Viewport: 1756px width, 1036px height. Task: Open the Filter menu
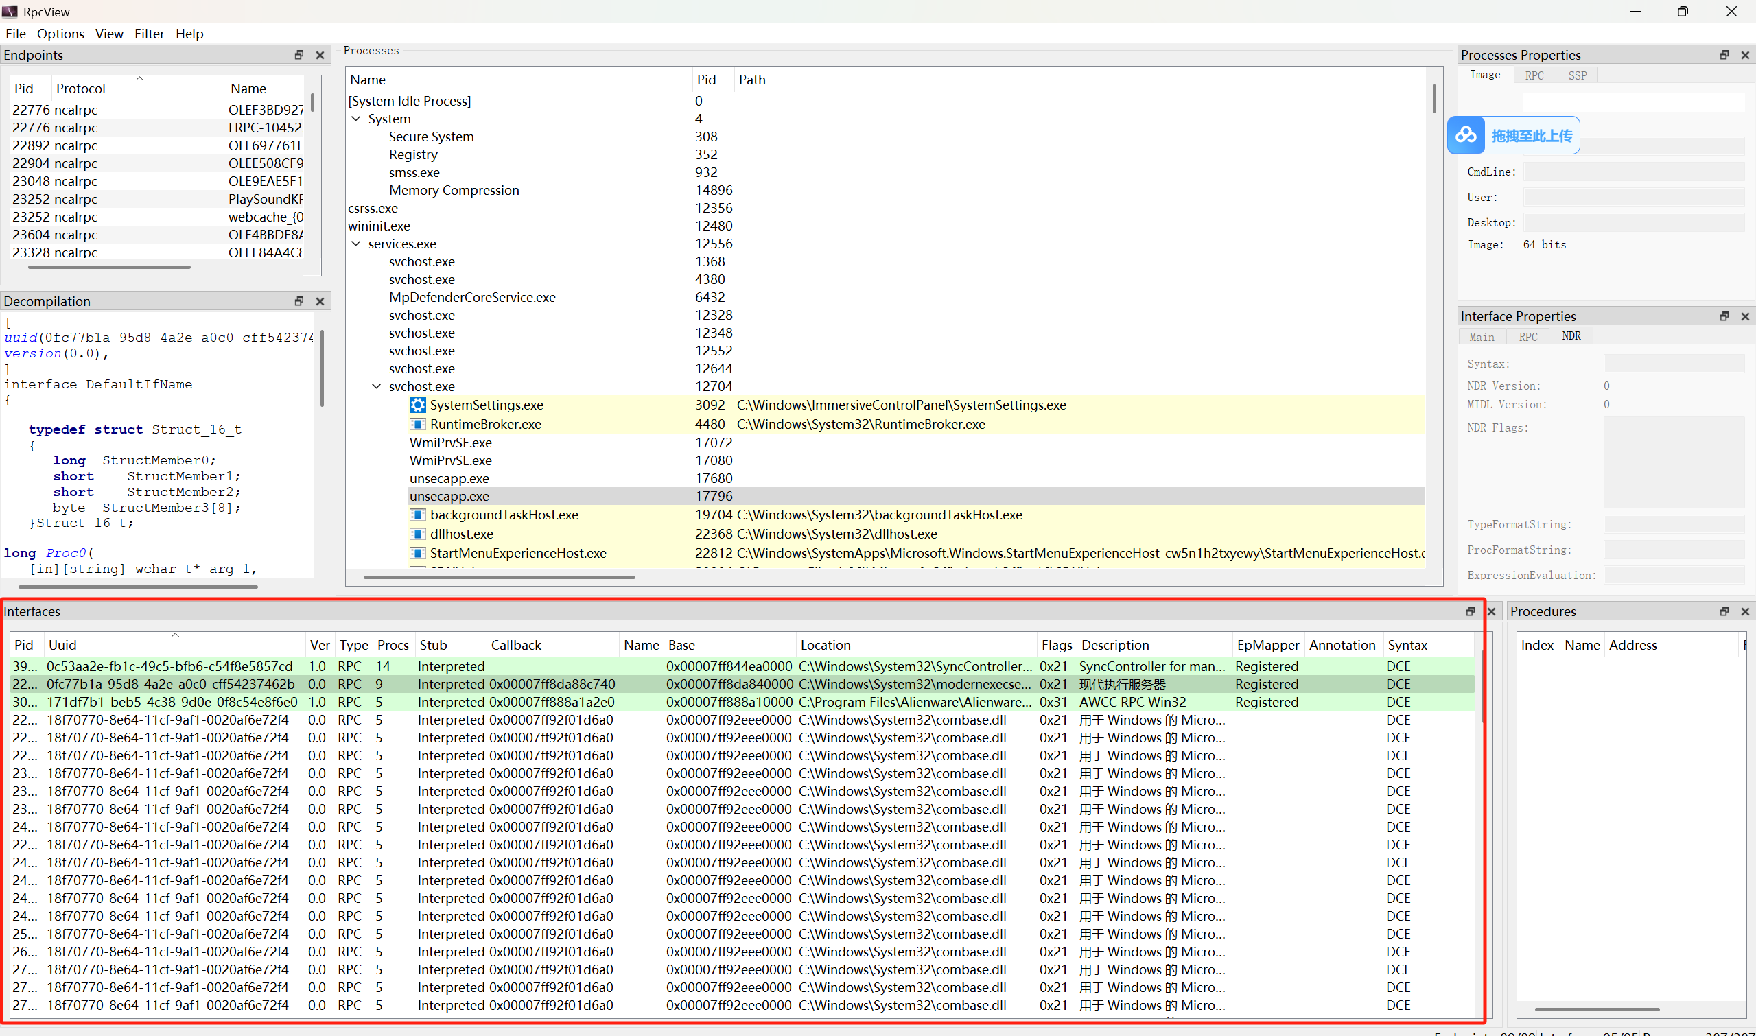pos(149,34)
